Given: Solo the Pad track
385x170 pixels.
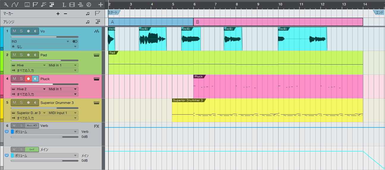Looking at the screenshot, I should coord(21,55).
